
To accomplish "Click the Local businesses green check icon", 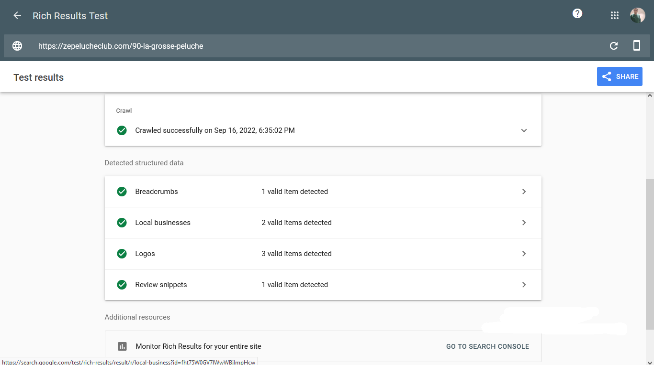I will point(122,223).
